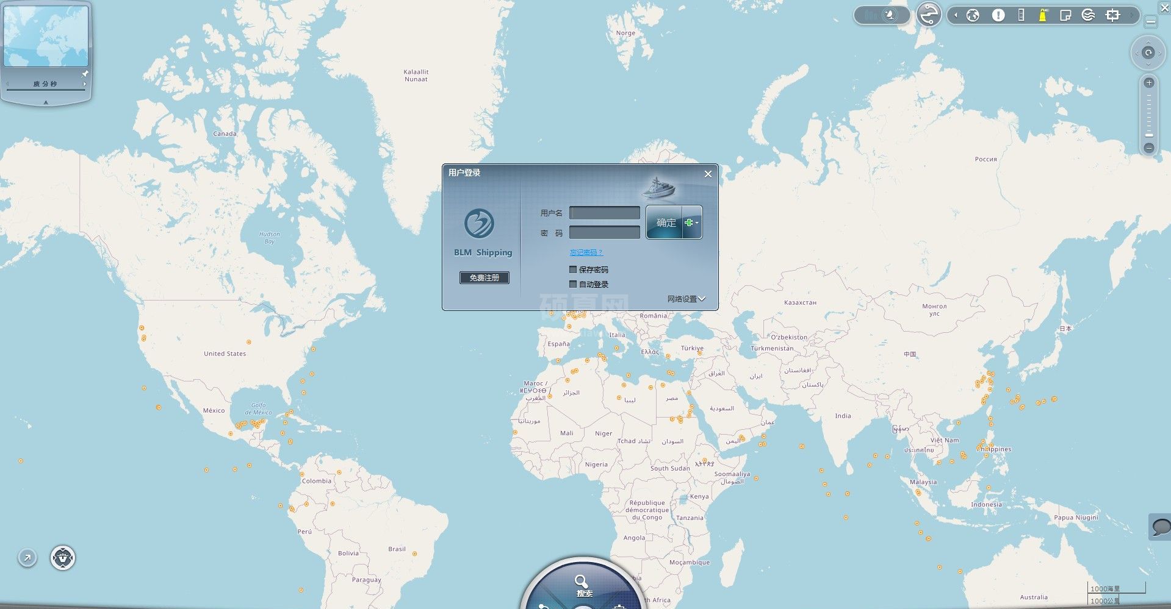The image size is (1171, 609).
Task: Close the 用户登录 login dialog
Action: point(708,174)
